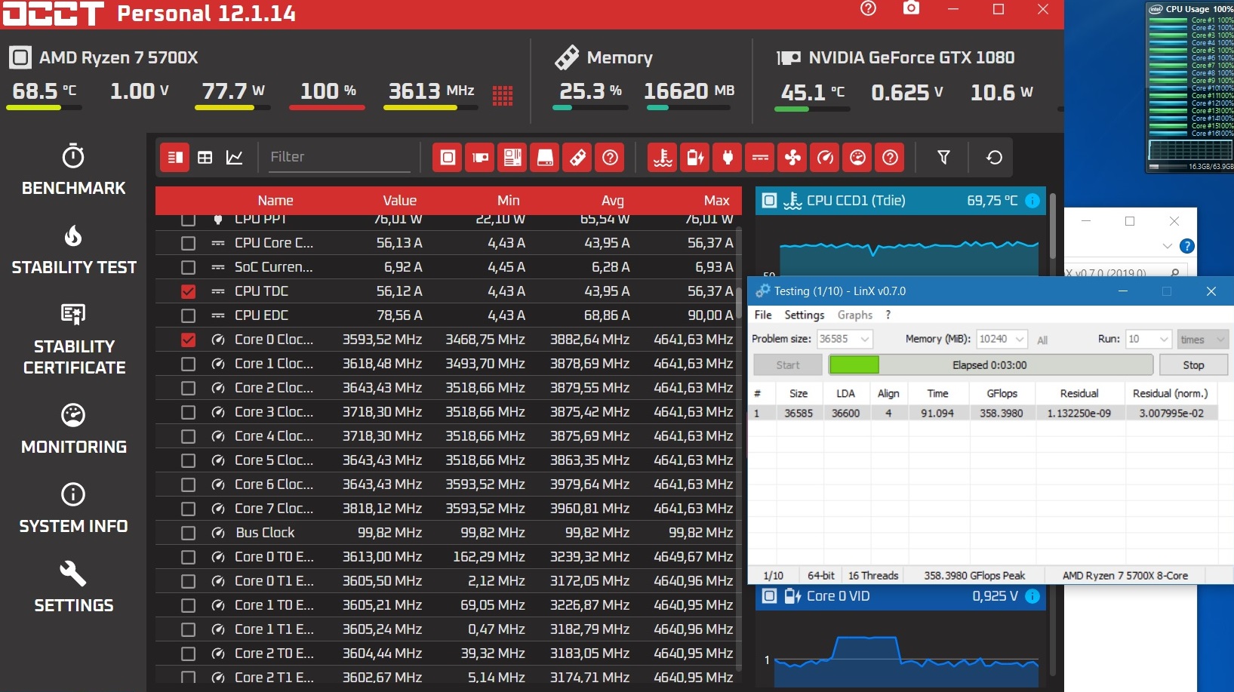Toggle the power plug sensor filter
This screenshot has height=692, width=1234.
tap(728, 157)
